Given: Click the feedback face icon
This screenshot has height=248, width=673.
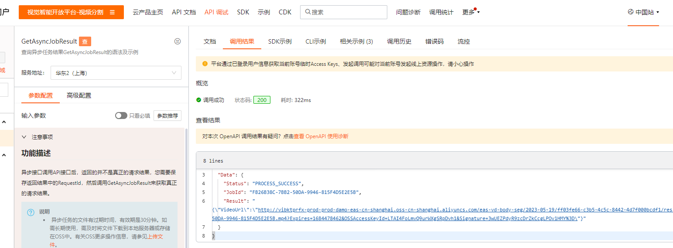Looking at the screenshot, I should point(178,41).
